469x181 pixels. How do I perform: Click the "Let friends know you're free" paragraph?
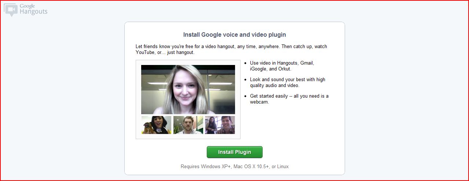point(231,50)
